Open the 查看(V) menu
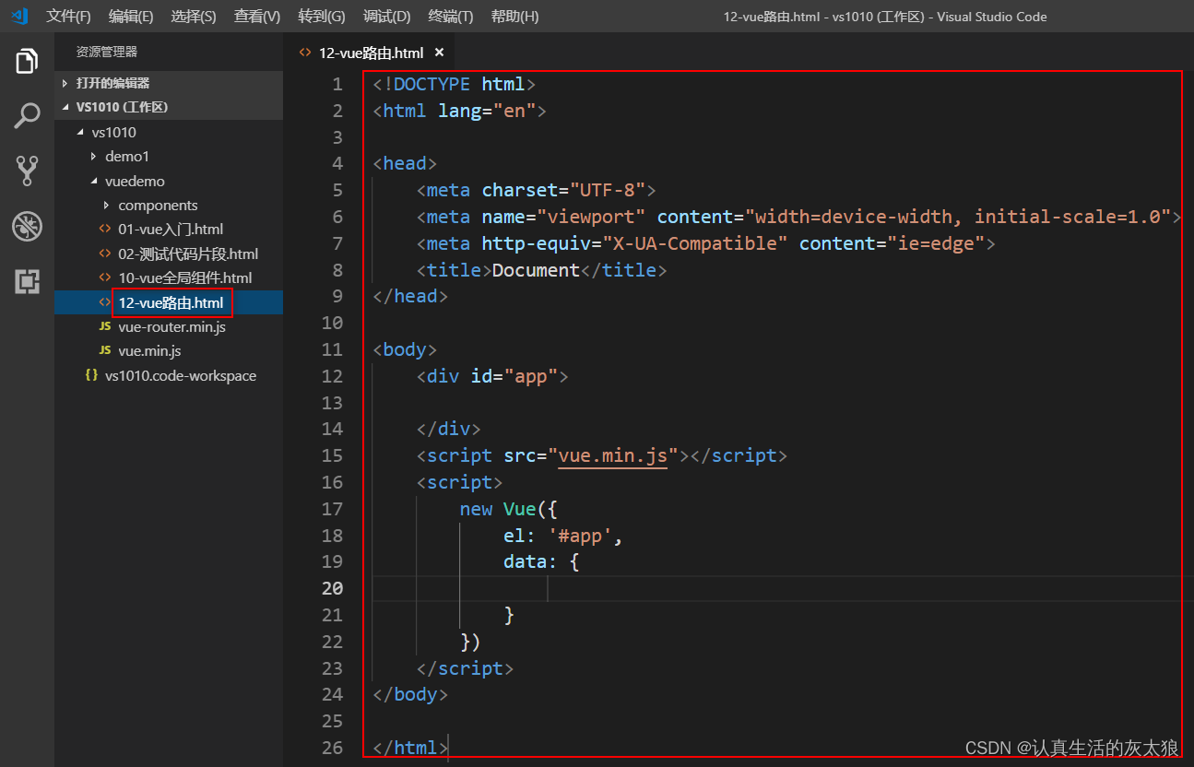Viewport: 1194px width, 767px height. [257, 17]
